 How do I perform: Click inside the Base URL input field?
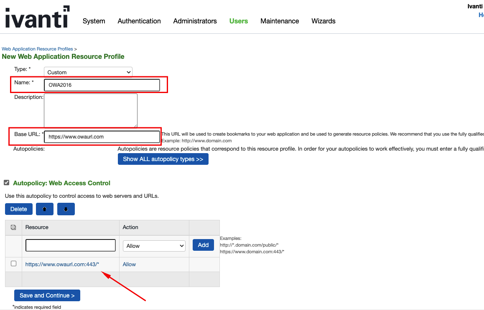102,136
